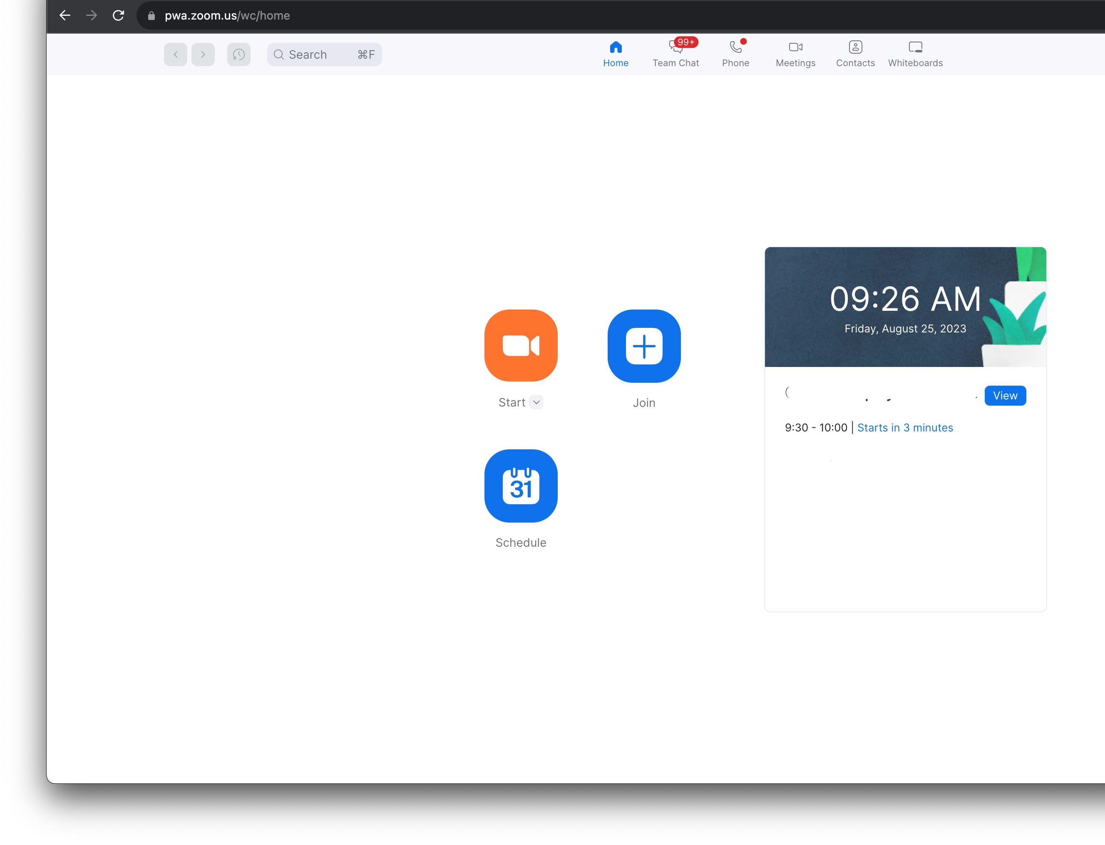Click the lock icon in the address bar
Viewport: 1105px width, 845px height.
click(x=151, y=15)
